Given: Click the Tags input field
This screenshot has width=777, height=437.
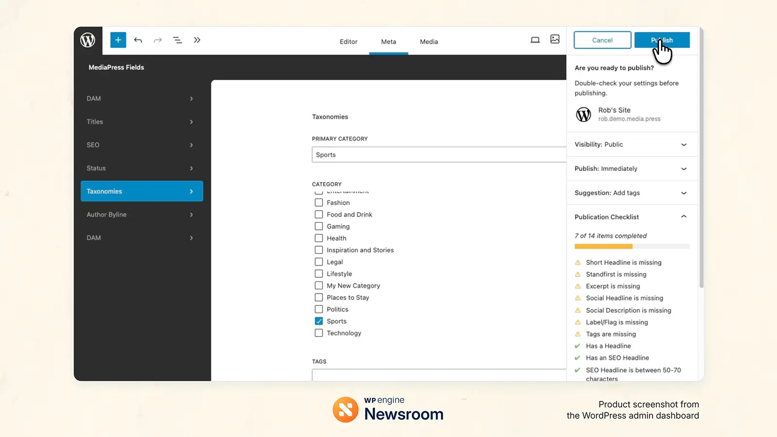Looking at the screenshot, I should click(437, 375).
